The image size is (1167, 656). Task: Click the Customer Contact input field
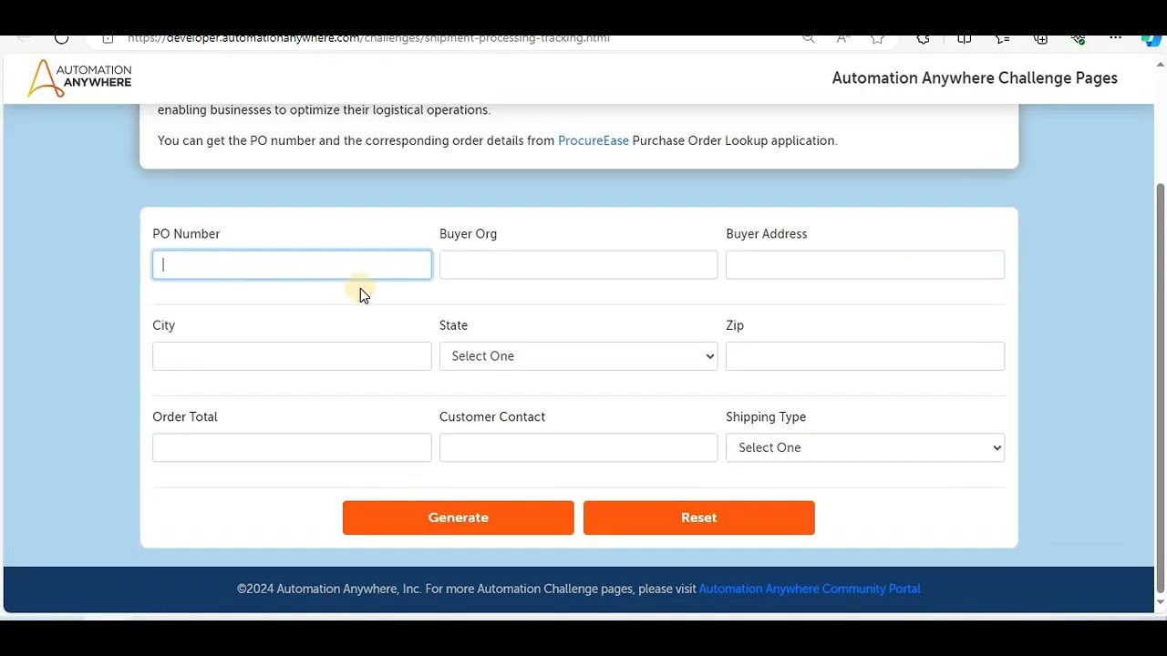coord(579,447)
